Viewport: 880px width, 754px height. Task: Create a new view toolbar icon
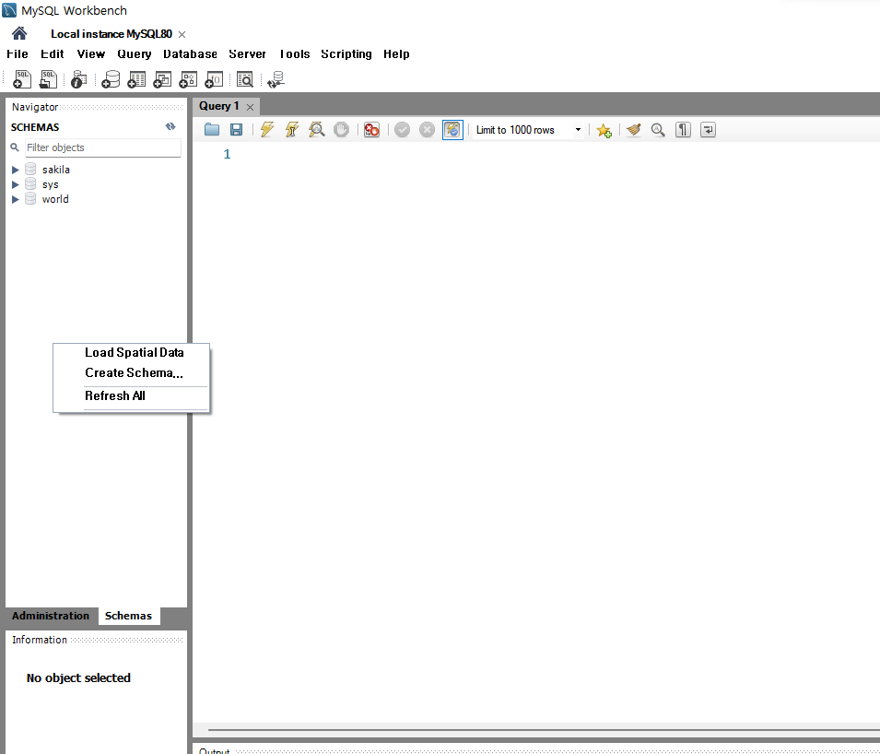(x=162, y=79)
